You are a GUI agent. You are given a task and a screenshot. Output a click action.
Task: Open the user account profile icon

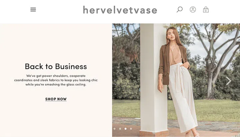coord(193,9)
